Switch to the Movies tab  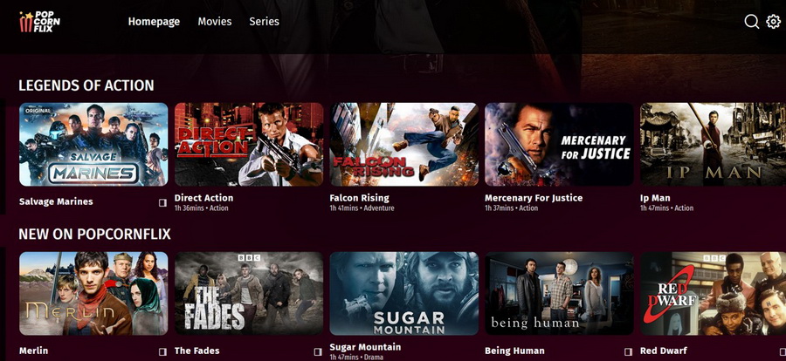[215, 22]
